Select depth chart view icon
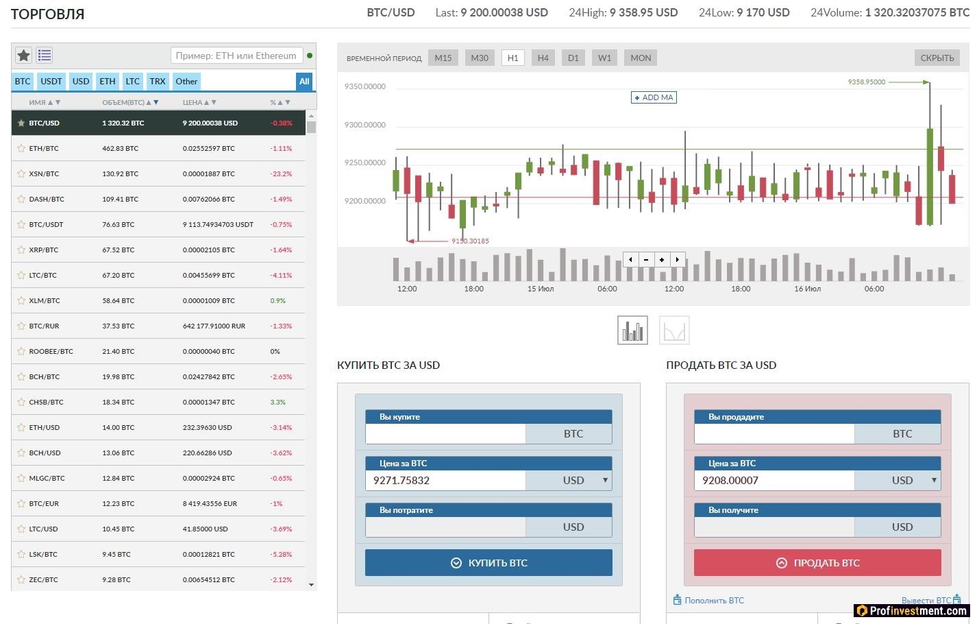This screenshot has width=977, height=624. click(674, 330)
